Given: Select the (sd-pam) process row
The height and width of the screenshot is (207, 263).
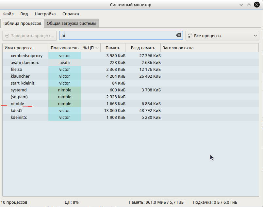Looking at the screenshot, I should click(x=130, y=97).
